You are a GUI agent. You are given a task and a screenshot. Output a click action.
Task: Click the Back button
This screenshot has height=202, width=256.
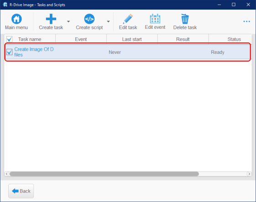[21, 191]
